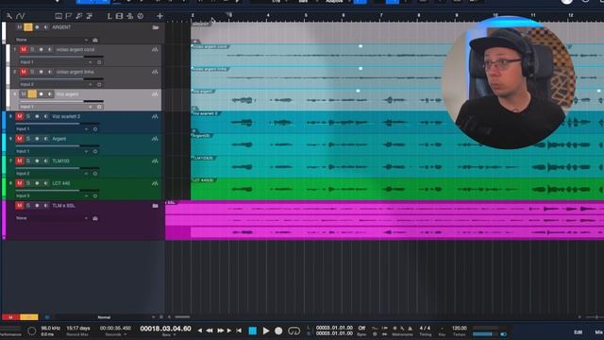
Task: Toggle channel mode on Voz scarlett 2
Action: click(95, 129)
